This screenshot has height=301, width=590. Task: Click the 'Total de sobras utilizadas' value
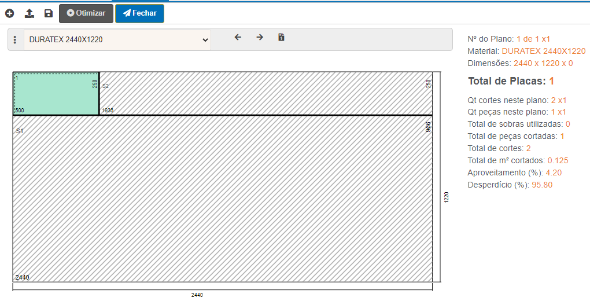[568, 124]
